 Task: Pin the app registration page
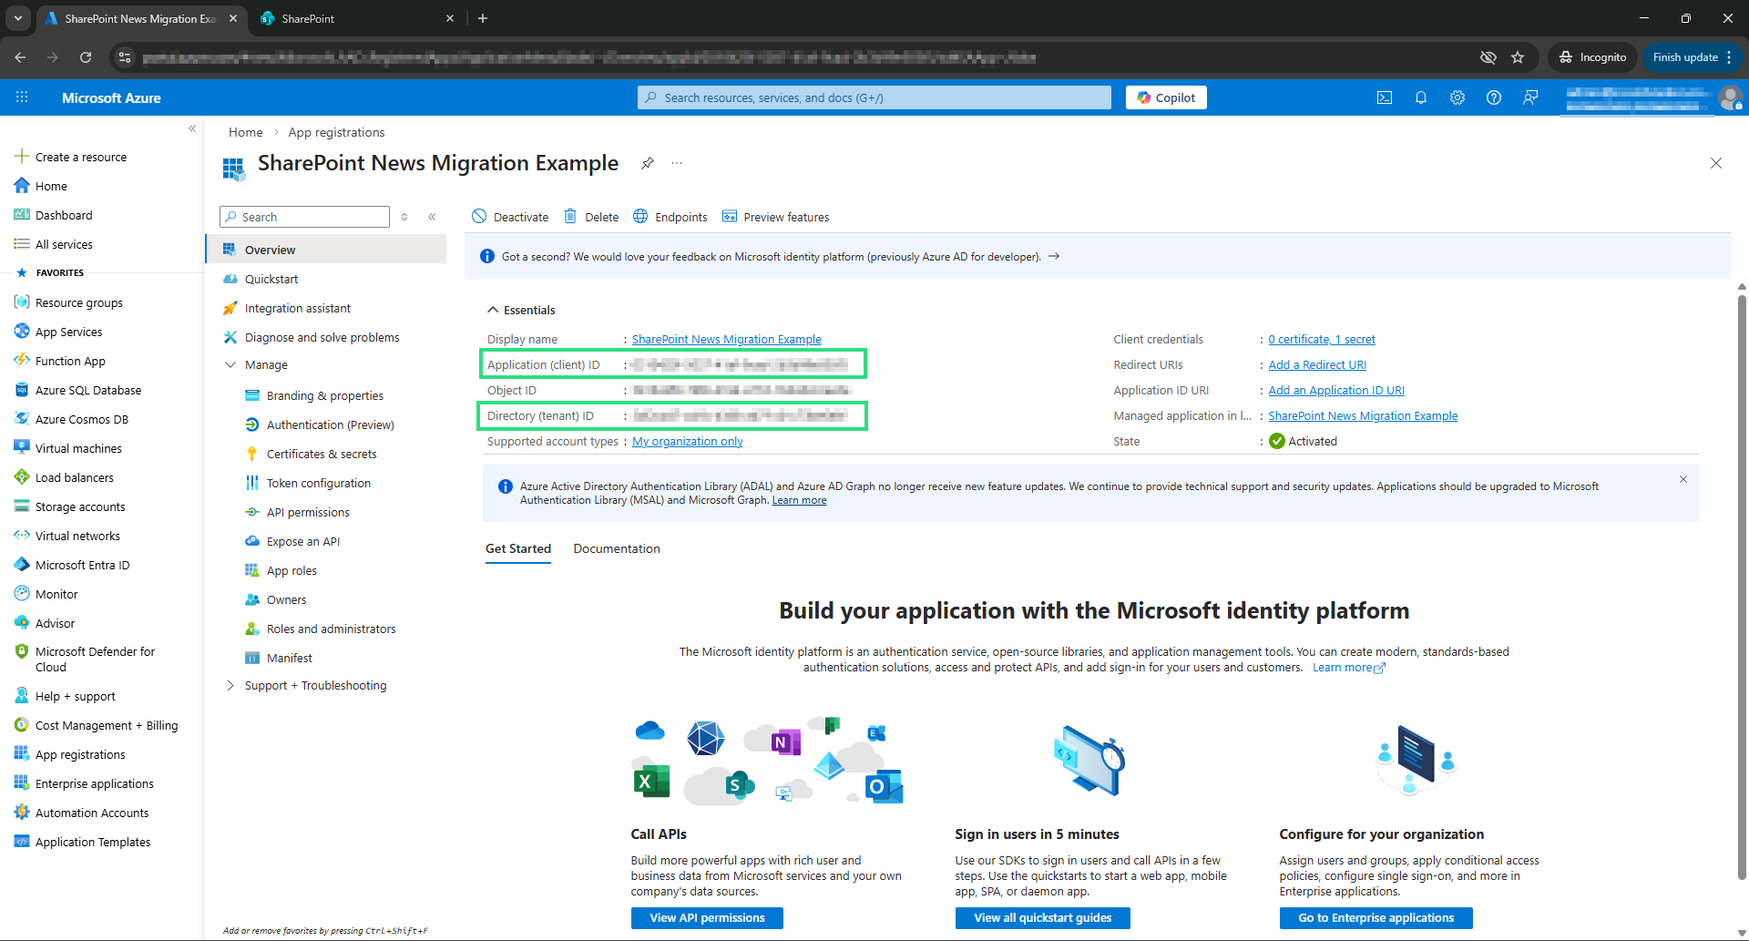tap(647, 163)
